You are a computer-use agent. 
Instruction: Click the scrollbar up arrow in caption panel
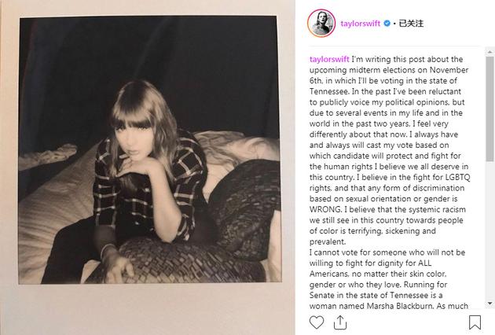[490, 52]
